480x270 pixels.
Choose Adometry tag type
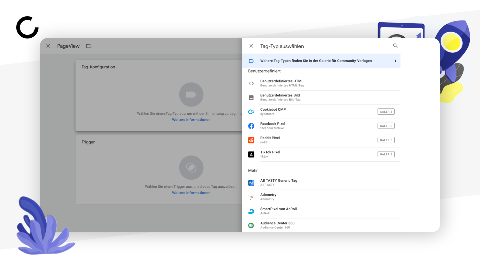(324, 197)
